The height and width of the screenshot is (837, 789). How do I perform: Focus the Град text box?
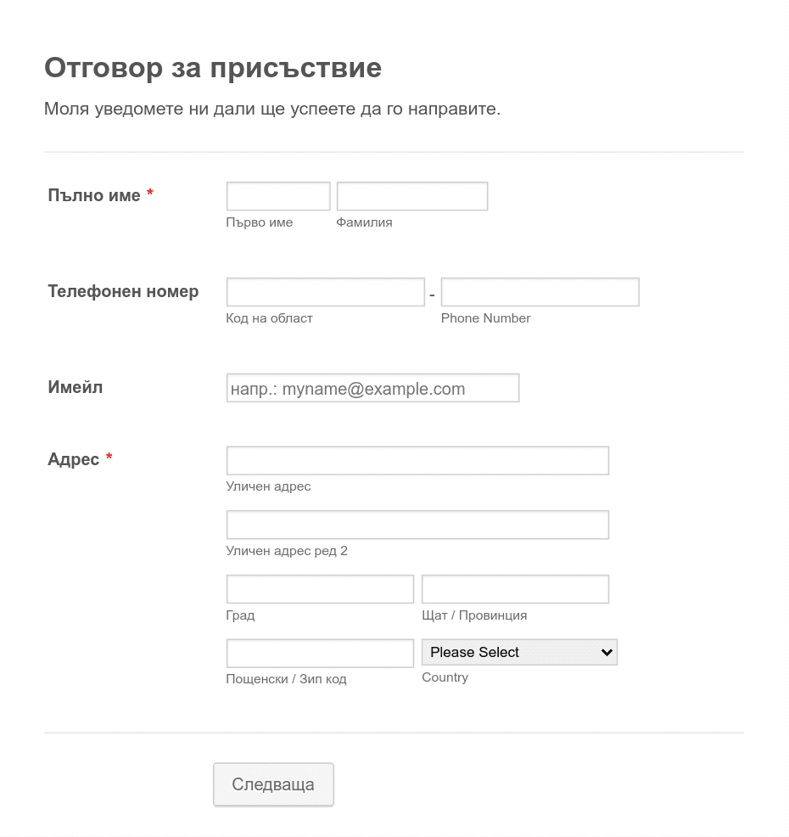click(x=320, y=589)
